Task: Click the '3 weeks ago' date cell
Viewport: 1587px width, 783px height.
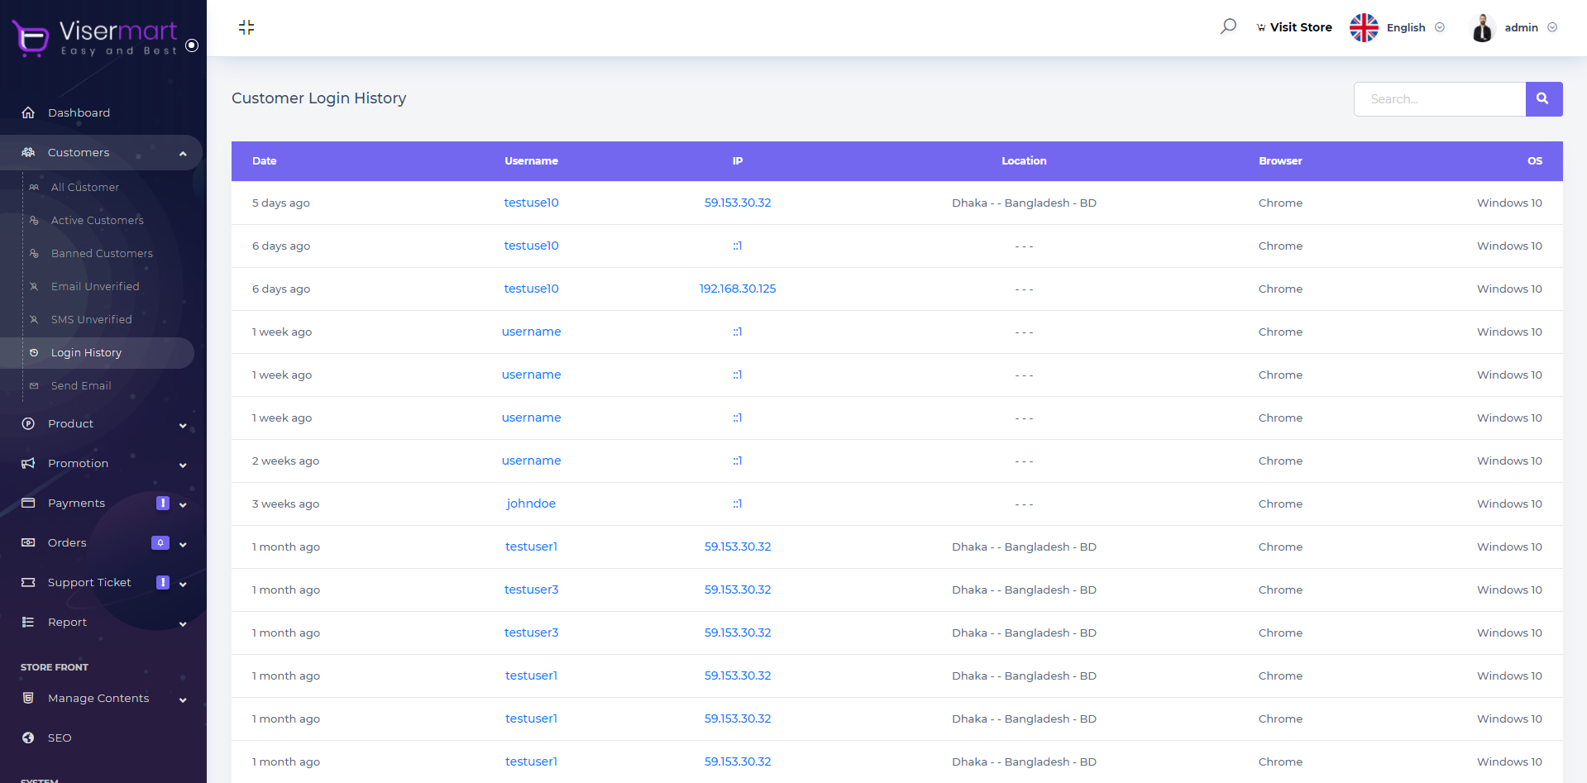Action: point(285,504)
